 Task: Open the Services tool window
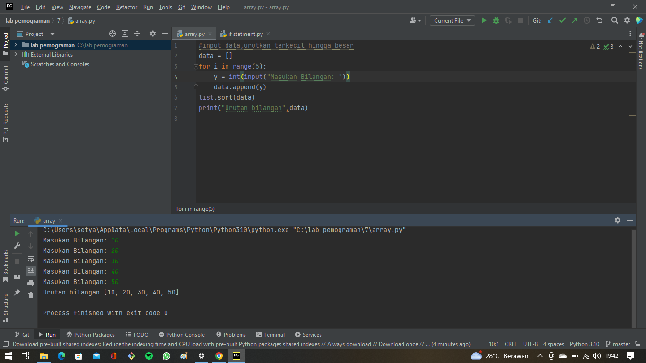(x=308, y=334)
